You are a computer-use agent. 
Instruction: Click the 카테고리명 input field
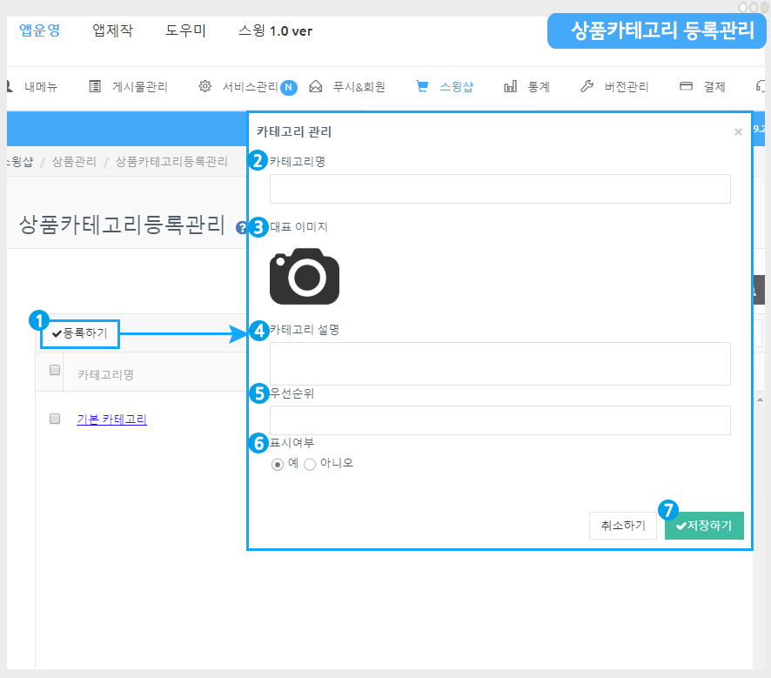[499, 189]
